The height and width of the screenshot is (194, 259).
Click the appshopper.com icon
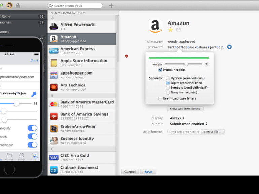coord(54,75)
